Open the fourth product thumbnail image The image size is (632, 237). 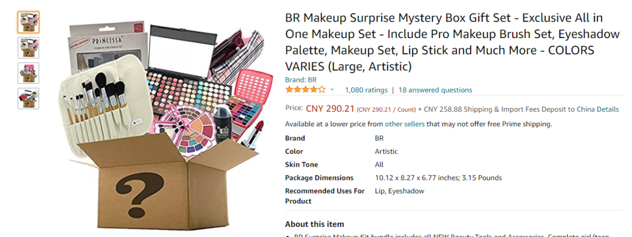pyautogui.click(x=28, y=98)
